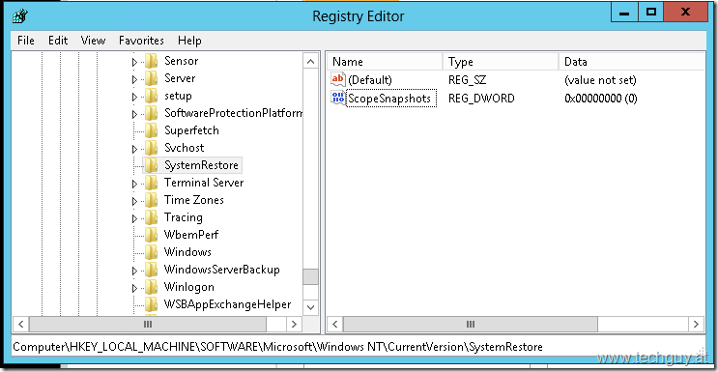Click the SystemRestore folder icon

click(151, 165)
